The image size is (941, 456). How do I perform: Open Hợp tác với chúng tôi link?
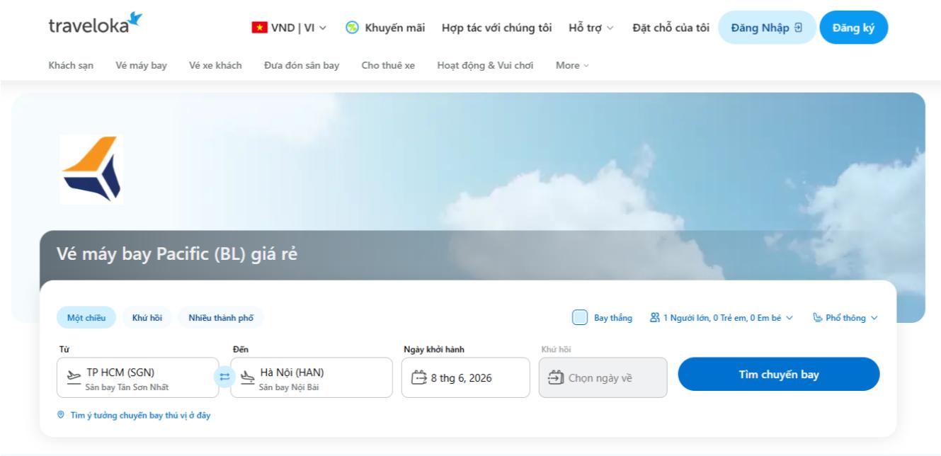pos(497,28)
